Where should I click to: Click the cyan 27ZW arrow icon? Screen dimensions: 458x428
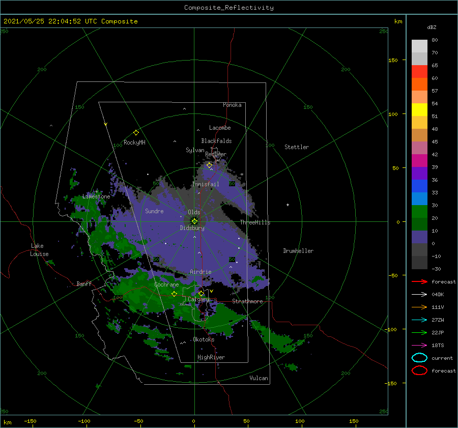click(x=419, y=320)
